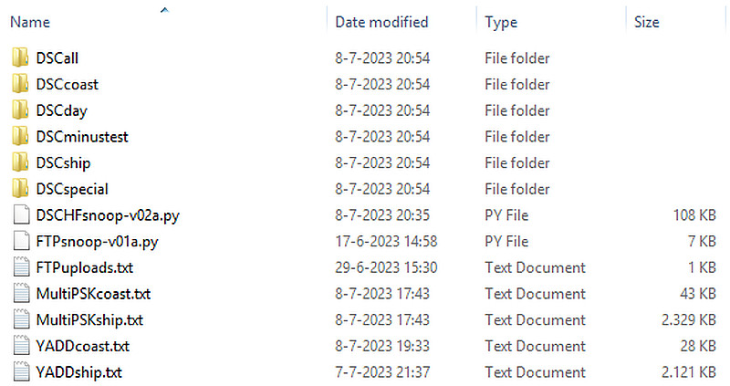Screen dimensions: 730x386
Task: Click the DSCall folder icon
Action: click(22, 58)
